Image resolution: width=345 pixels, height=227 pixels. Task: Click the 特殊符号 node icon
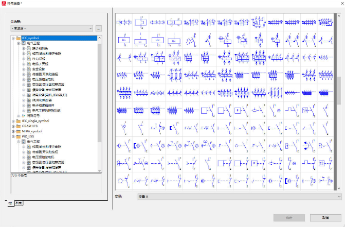tap(23, 116)
